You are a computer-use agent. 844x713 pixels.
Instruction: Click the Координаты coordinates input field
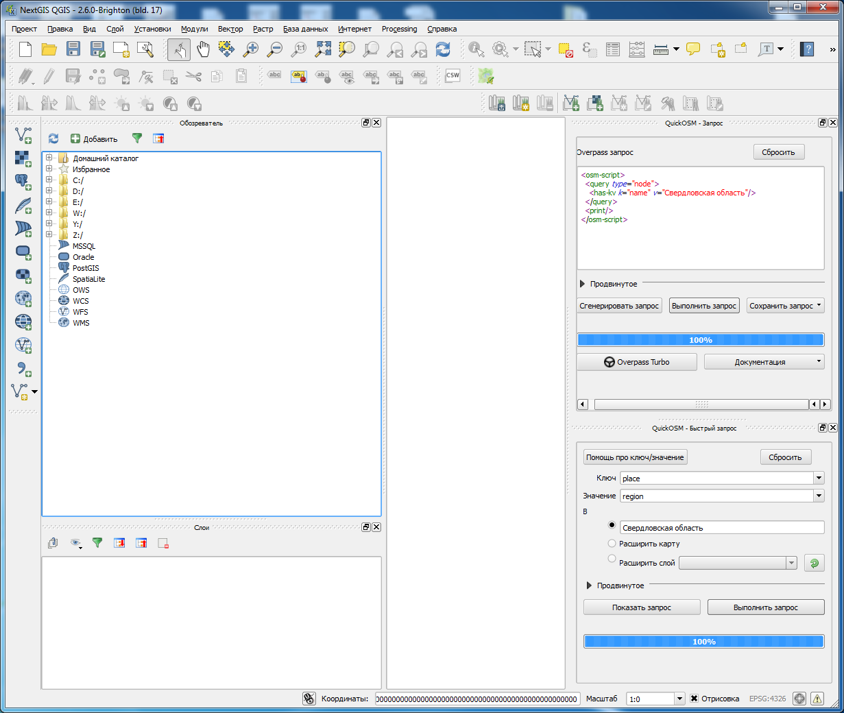pos(478,699)
